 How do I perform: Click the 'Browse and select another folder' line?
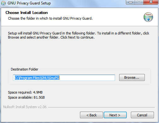coord(51,37)
